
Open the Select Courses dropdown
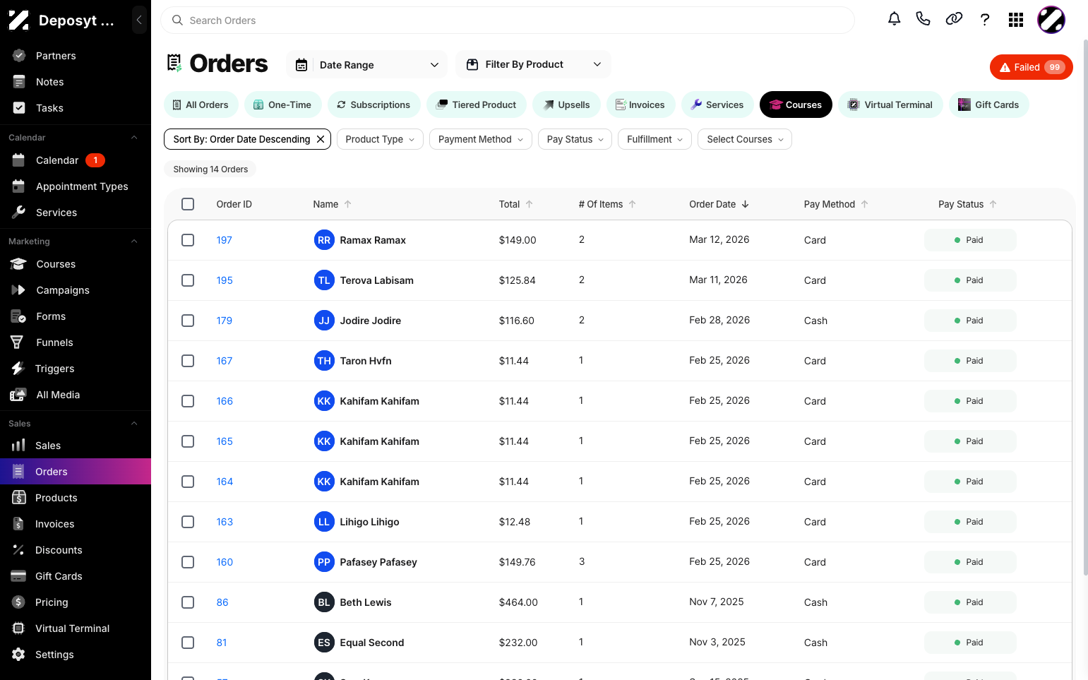(745, 139)
